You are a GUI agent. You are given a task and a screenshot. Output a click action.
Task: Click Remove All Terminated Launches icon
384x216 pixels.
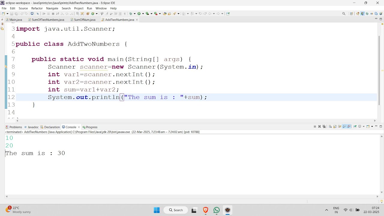324,127
